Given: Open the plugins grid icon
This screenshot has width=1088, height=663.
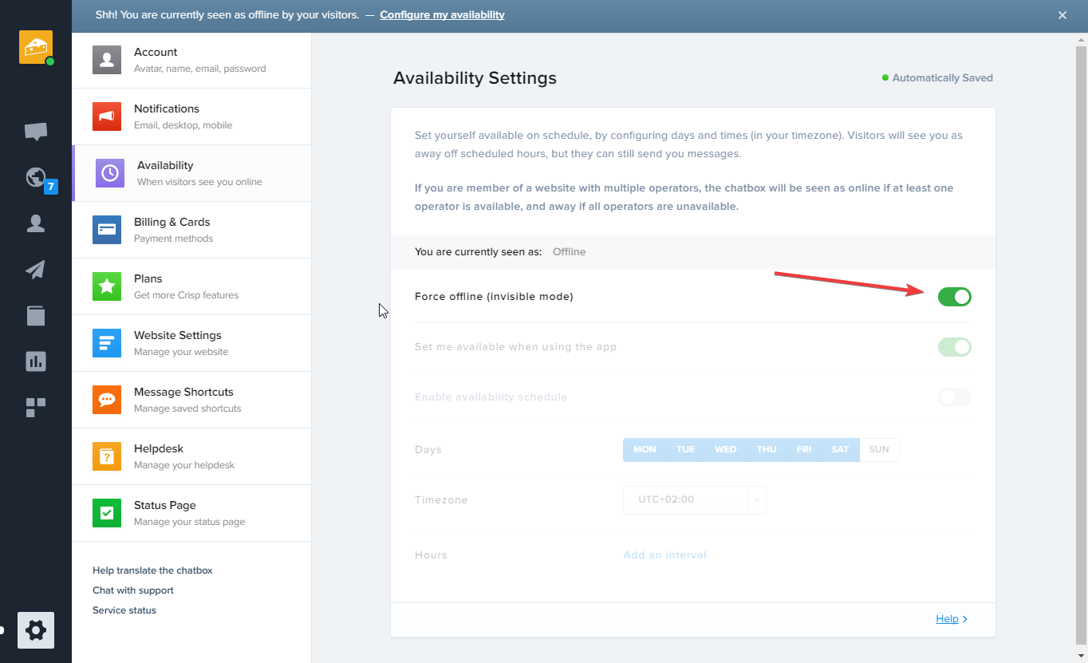Looking at the screenshot, I should pos(36,408).
